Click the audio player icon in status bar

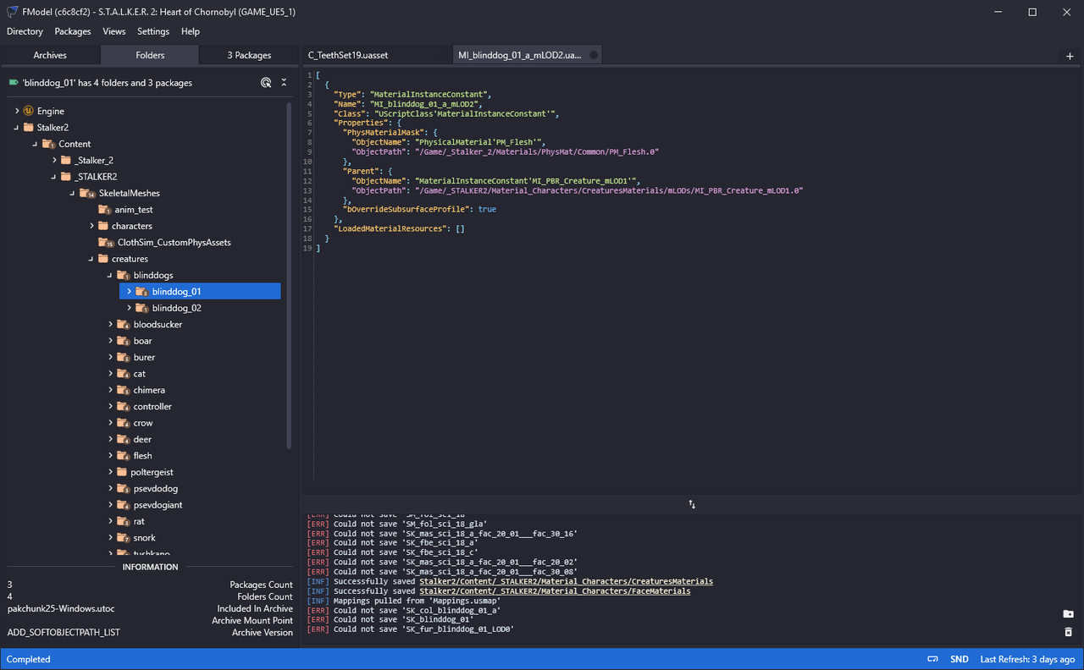[932, 659]
